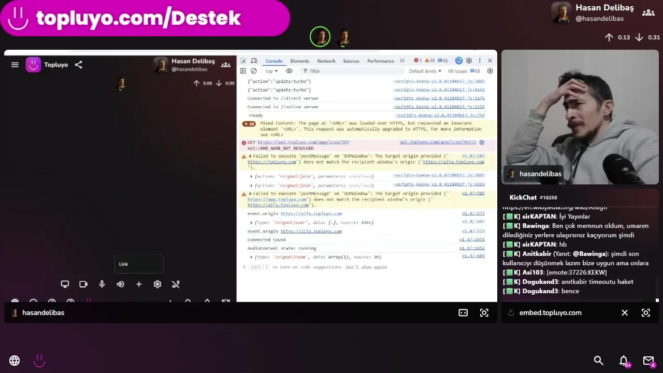Expand first signal/join action object
This screenshot has width=663, height=373.
tap(252, 177)
